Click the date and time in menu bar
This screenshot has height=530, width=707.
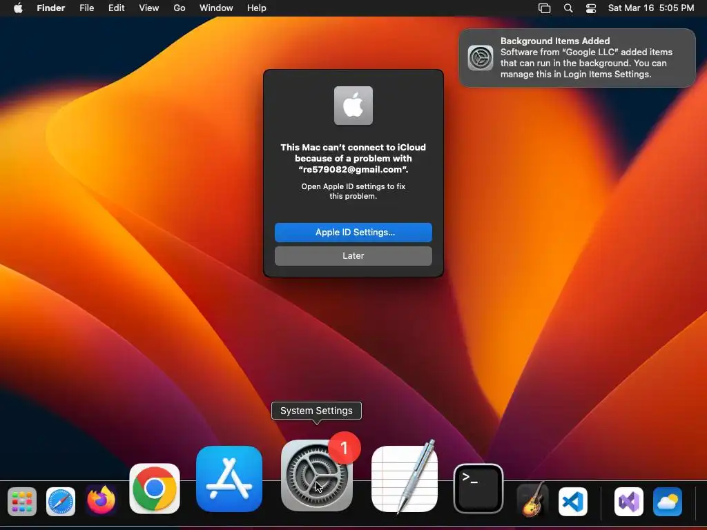pos(650,8)
